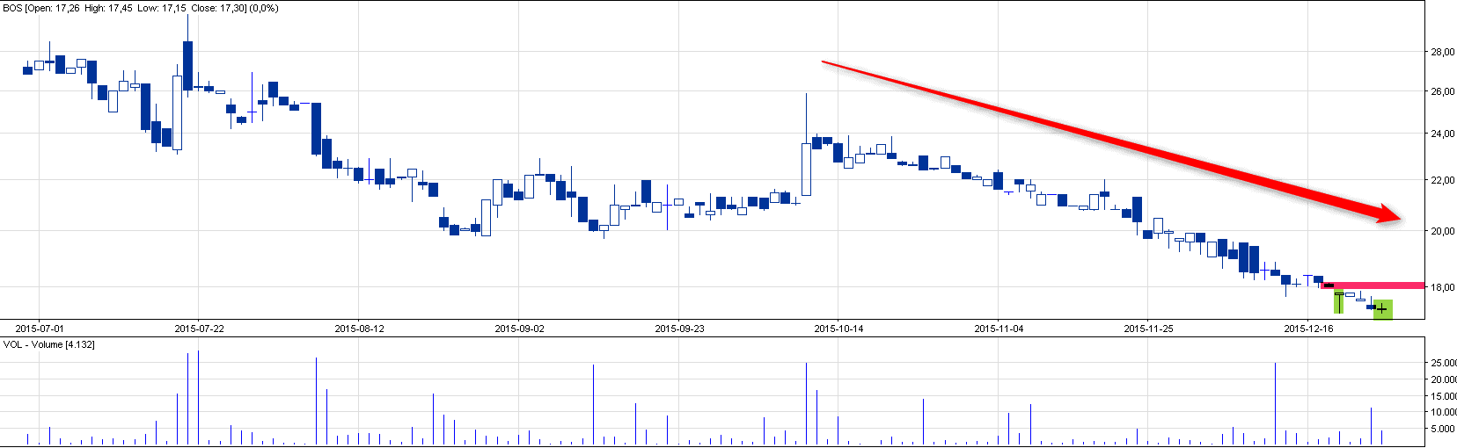Click the green highlighted last candle

point(1382,309)
